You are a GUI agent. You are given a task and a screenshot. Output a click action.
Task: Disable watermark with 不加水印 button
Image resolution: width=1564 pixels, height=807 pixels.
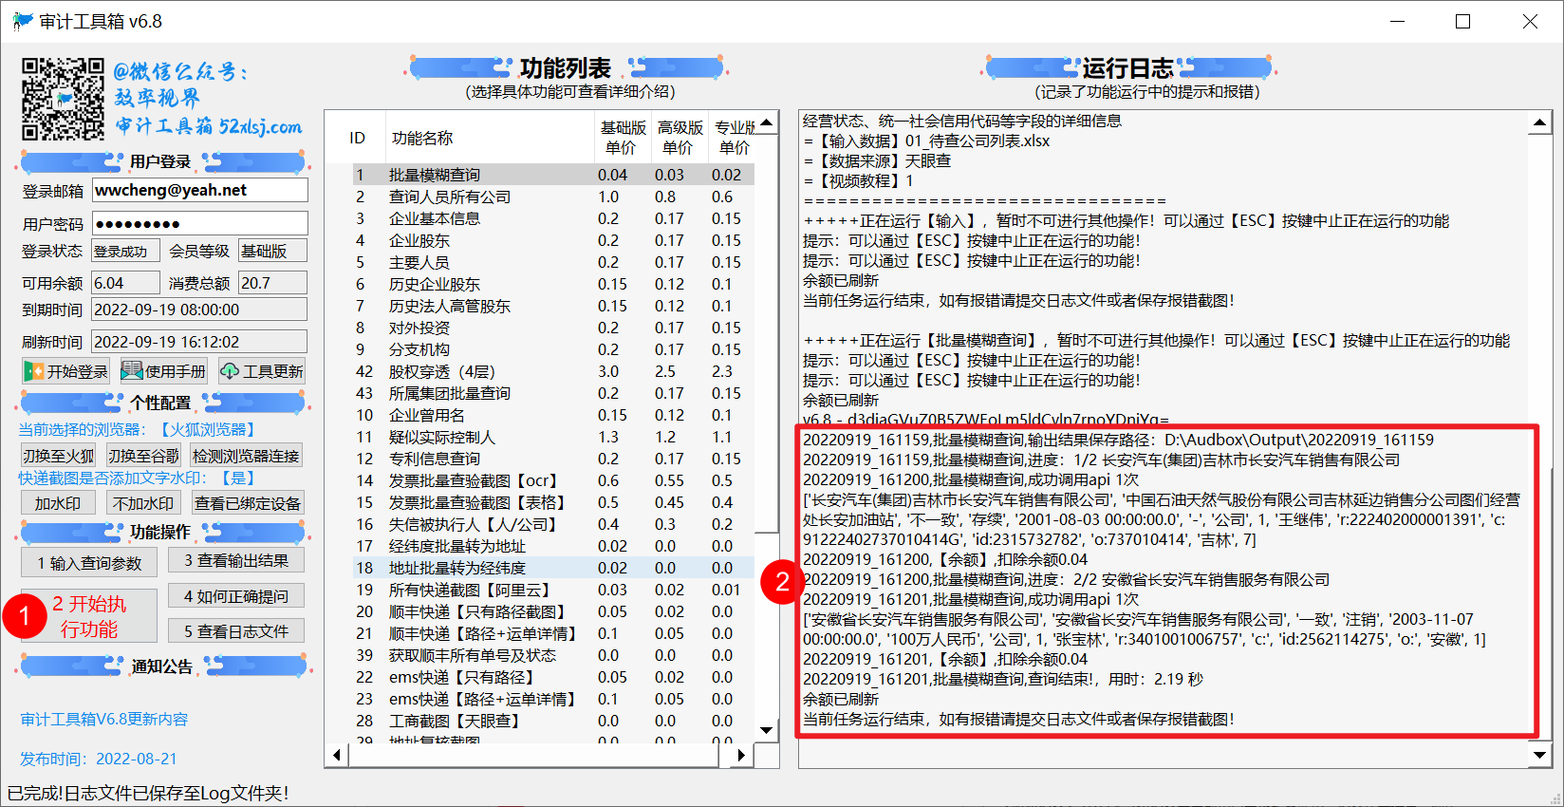143,503
